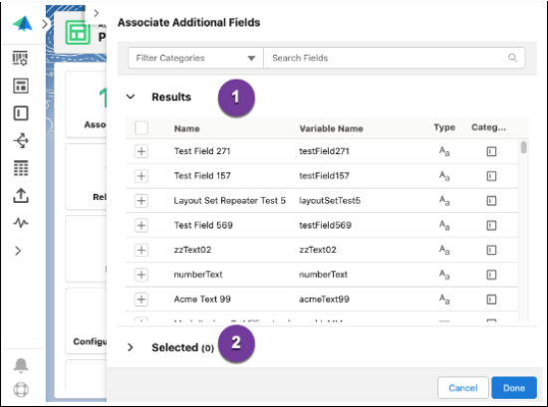Click text type icon for numberText
548x407 pixels.
444,275
